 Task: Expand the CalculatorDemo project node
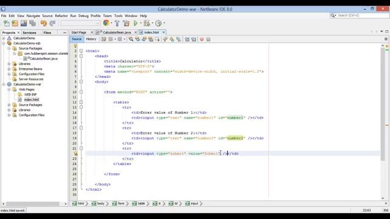4,38
